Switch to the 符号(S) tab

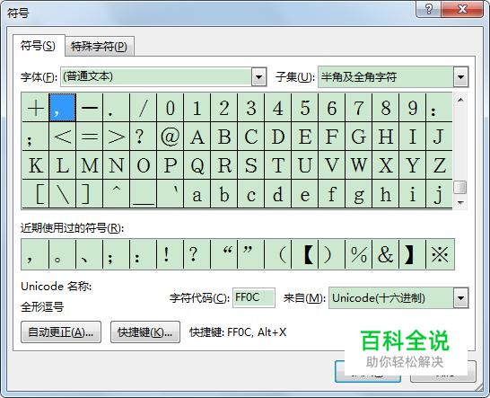(x=39, y=46)
